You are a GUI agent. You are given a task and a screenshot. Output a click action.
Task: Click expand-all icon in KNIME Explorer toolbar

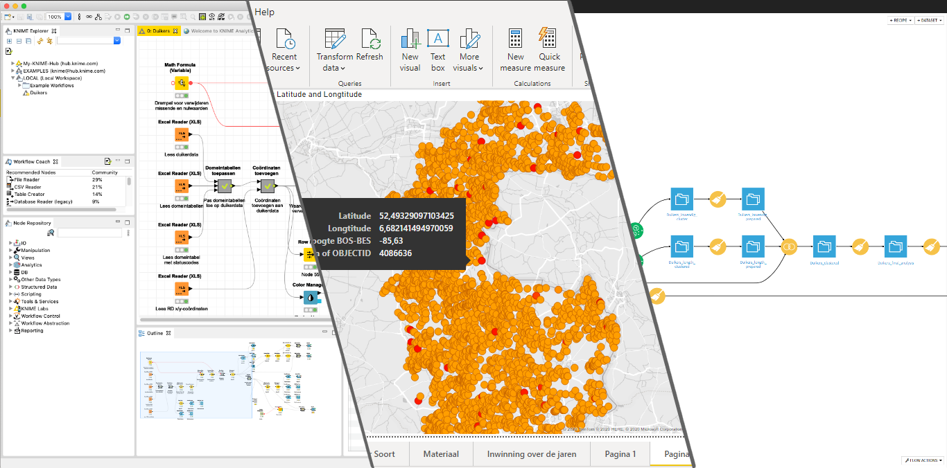(x=9, y=41)
